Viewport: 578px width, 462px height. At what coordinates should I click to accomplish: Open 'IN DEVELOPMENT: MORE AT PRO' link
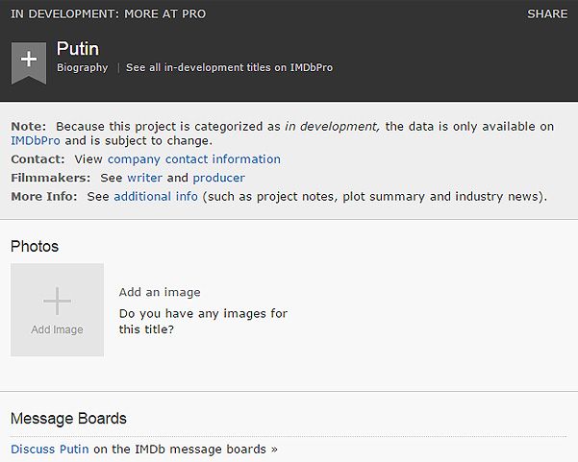[108, 14]
